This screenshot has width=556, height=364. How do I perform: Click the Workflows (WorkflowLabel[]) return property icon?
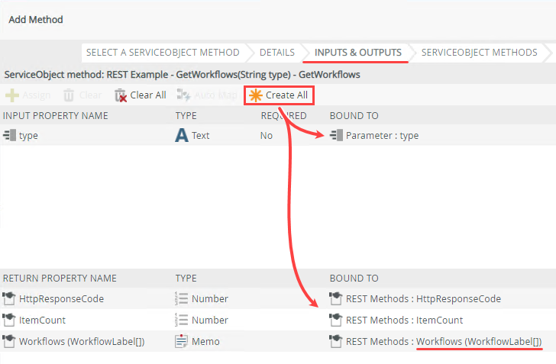[9, 341]
